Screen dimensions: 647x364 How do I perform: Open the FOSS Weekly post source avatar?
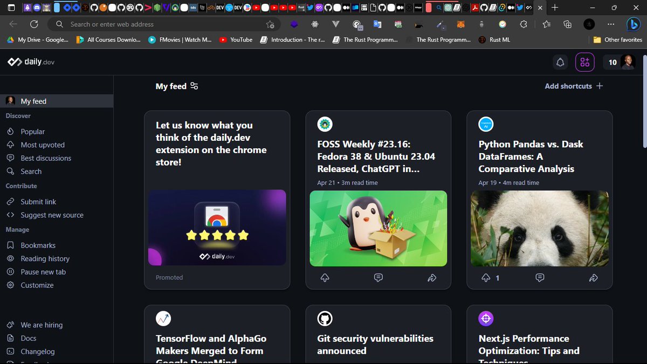pos(325,125)
